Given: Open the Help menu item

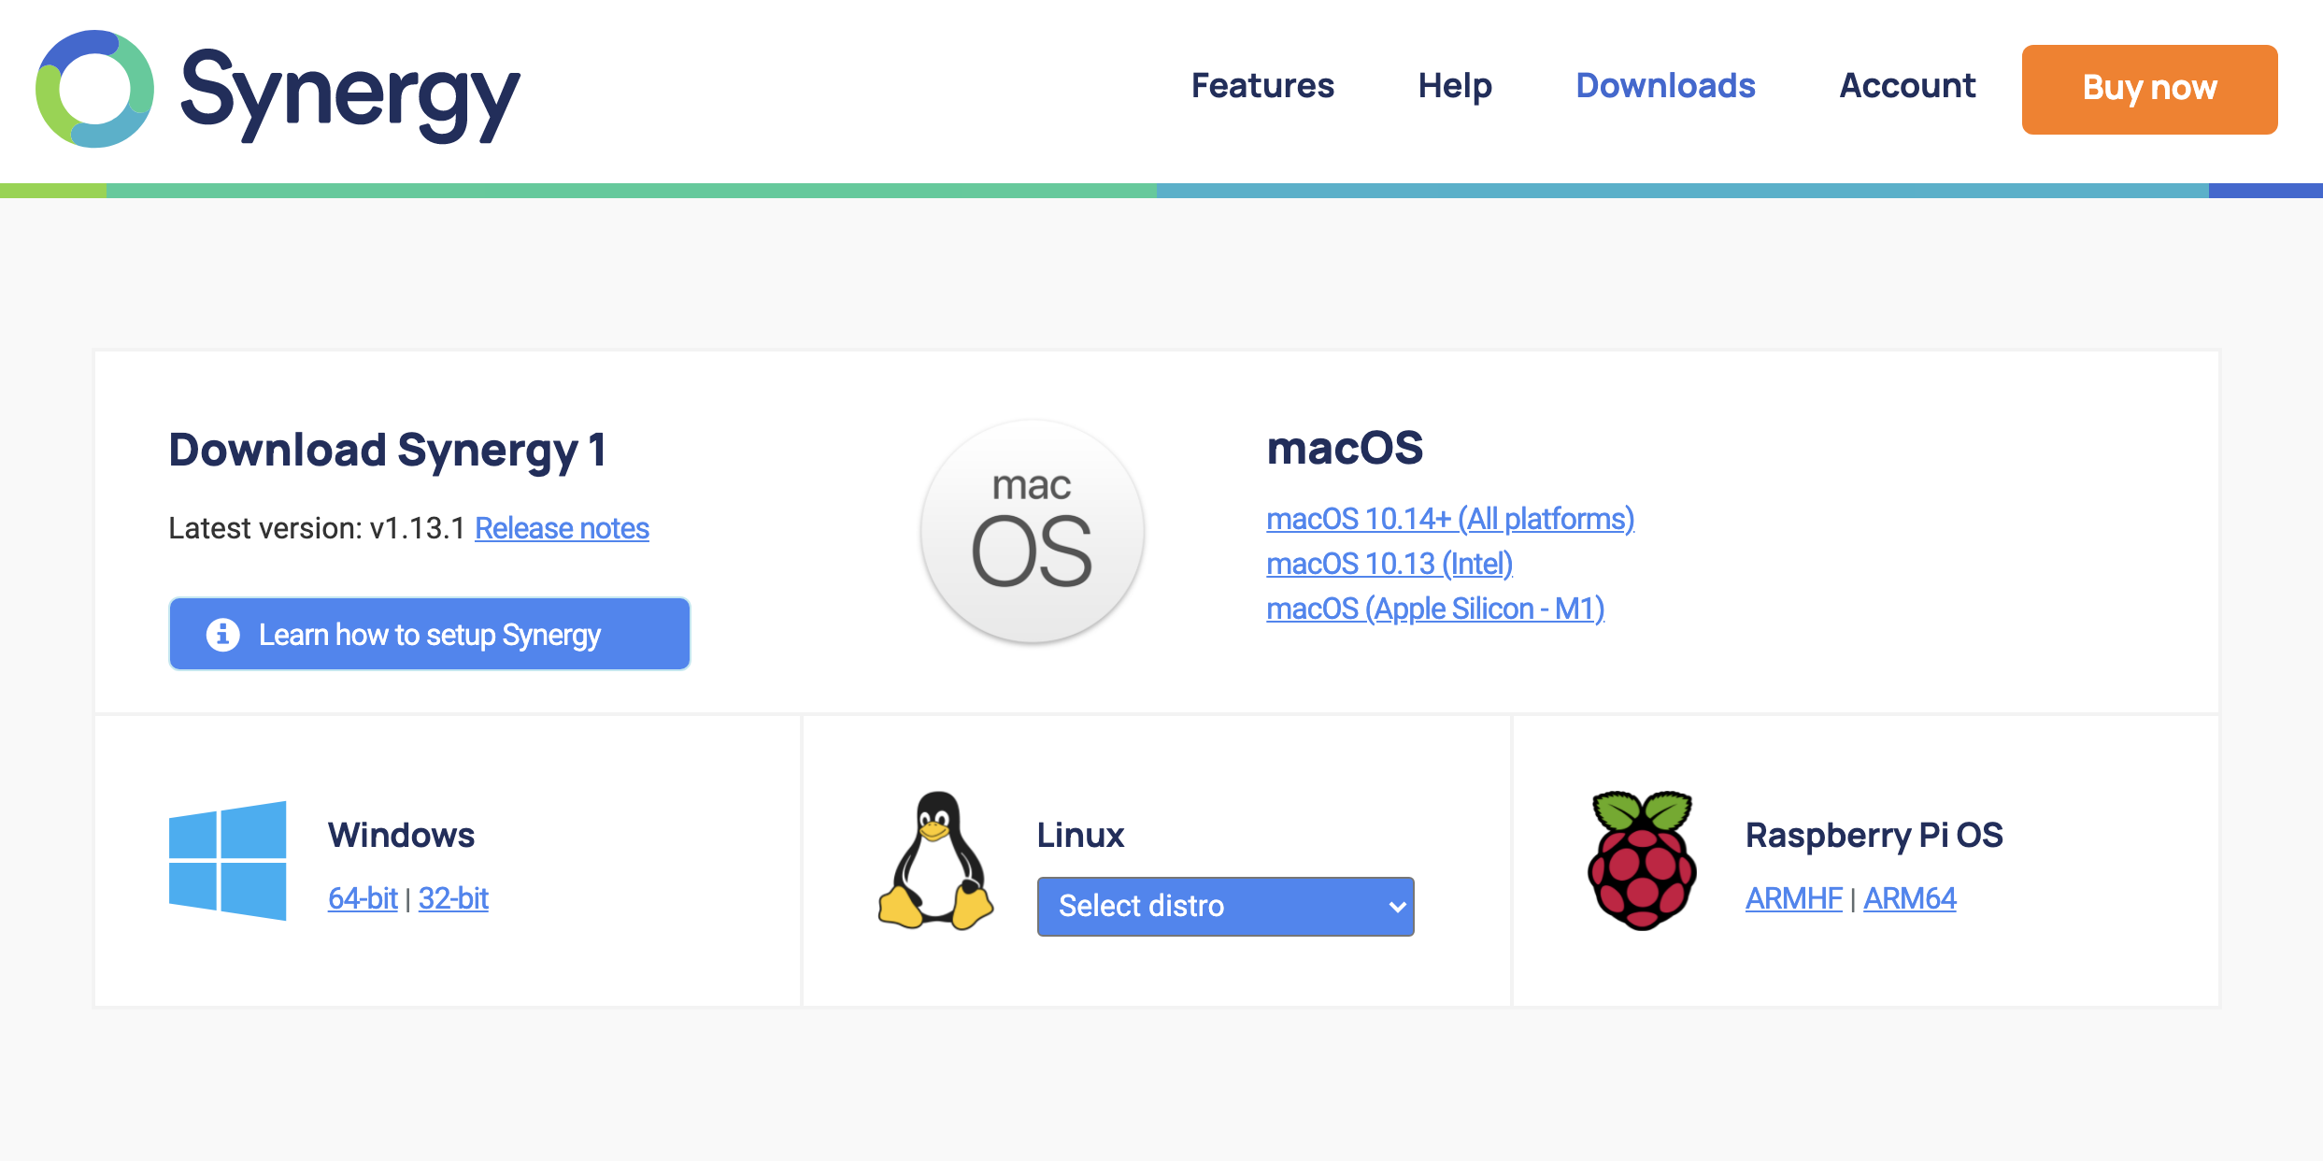Looking at the screenshot, I should (x=1455, y=86).
